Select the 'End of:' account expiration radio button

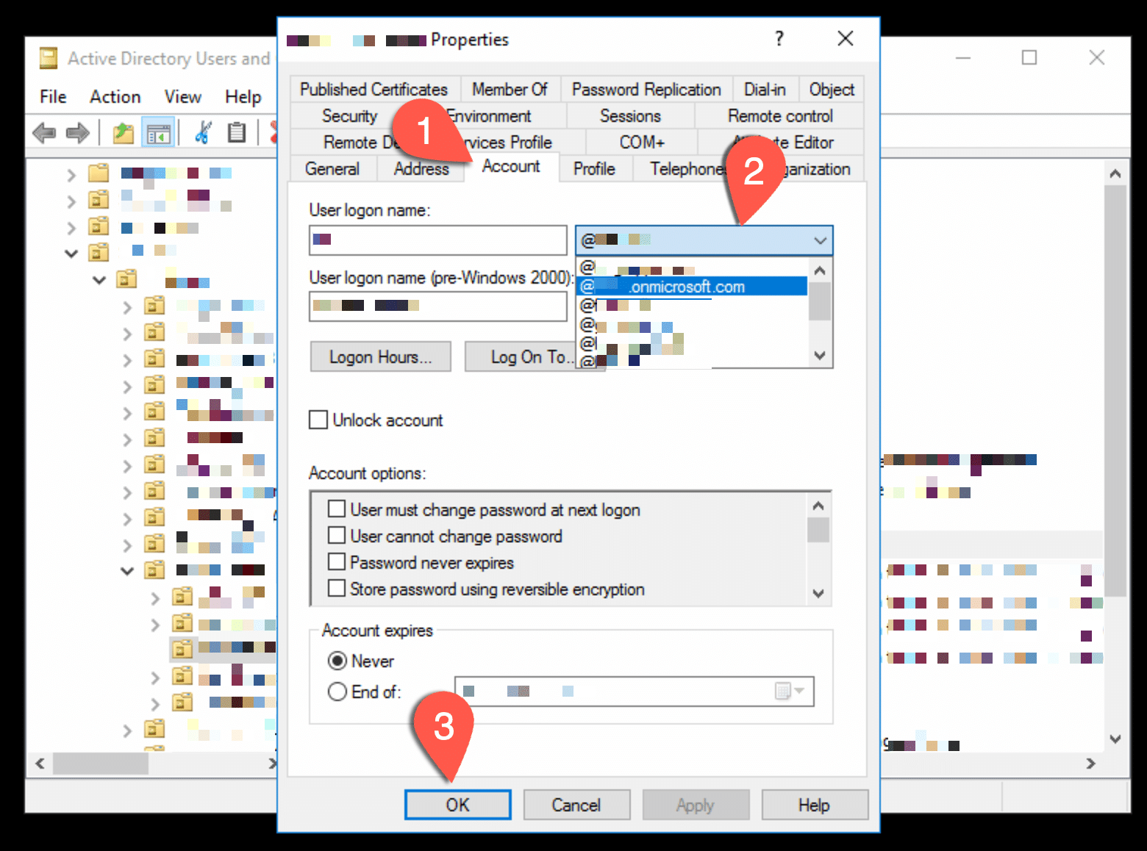pyautogui.click(x=337, y=691)
